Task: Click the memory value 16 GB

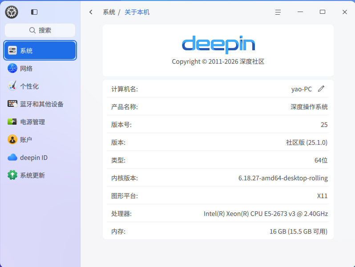Action: click(299, 231)
